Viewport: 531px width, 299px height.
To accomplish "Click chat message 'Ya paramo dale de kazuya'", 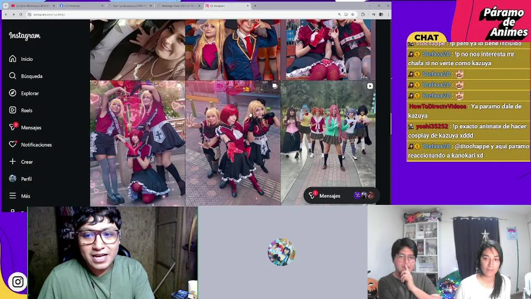I will pyautogui.click(x=465, y=111).
